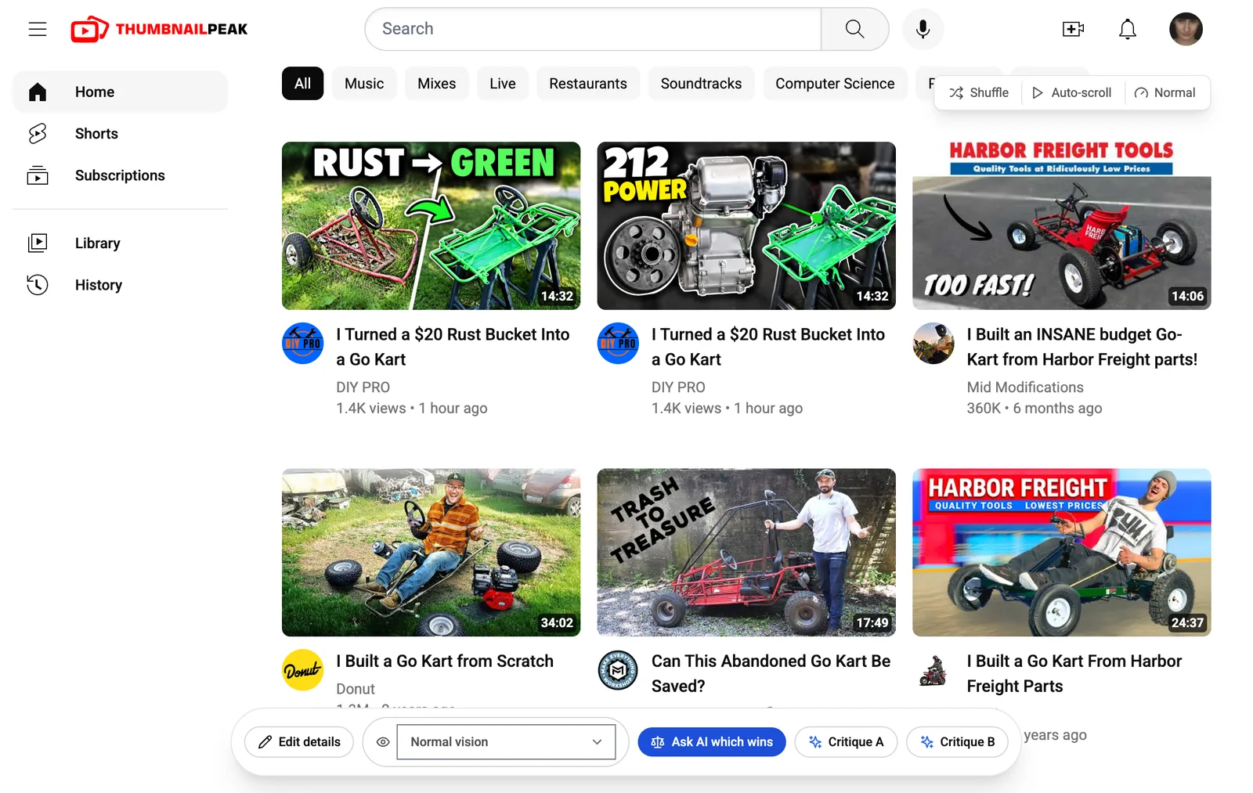This screenshot has width=1253, height=793.
Task: Click the Library sidebar icon
Action: coord(38,243)
